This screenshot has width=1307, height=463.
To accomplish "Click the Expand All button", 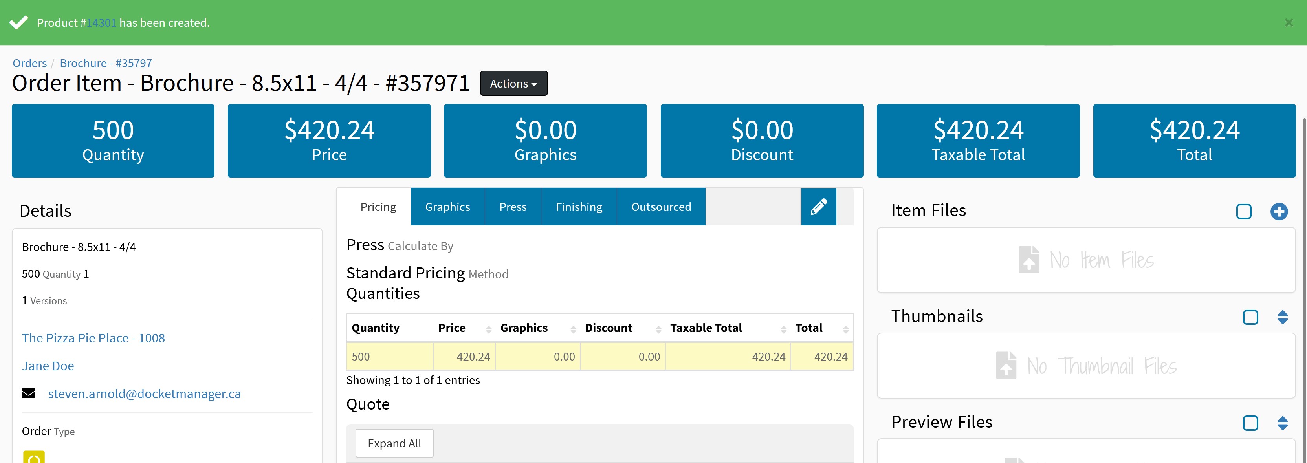I will [x=394, y=443].
